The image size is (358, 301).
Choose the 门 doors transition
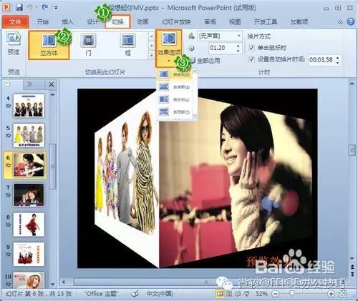click(88, 45)
